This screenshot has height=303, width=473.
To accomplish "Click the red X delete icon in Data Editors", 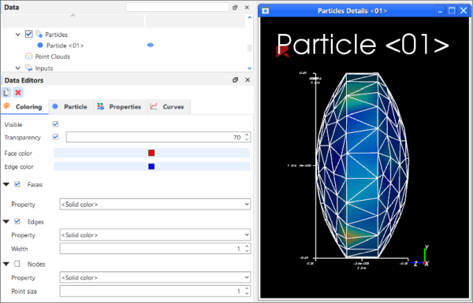I will click(x=18, y=92).
